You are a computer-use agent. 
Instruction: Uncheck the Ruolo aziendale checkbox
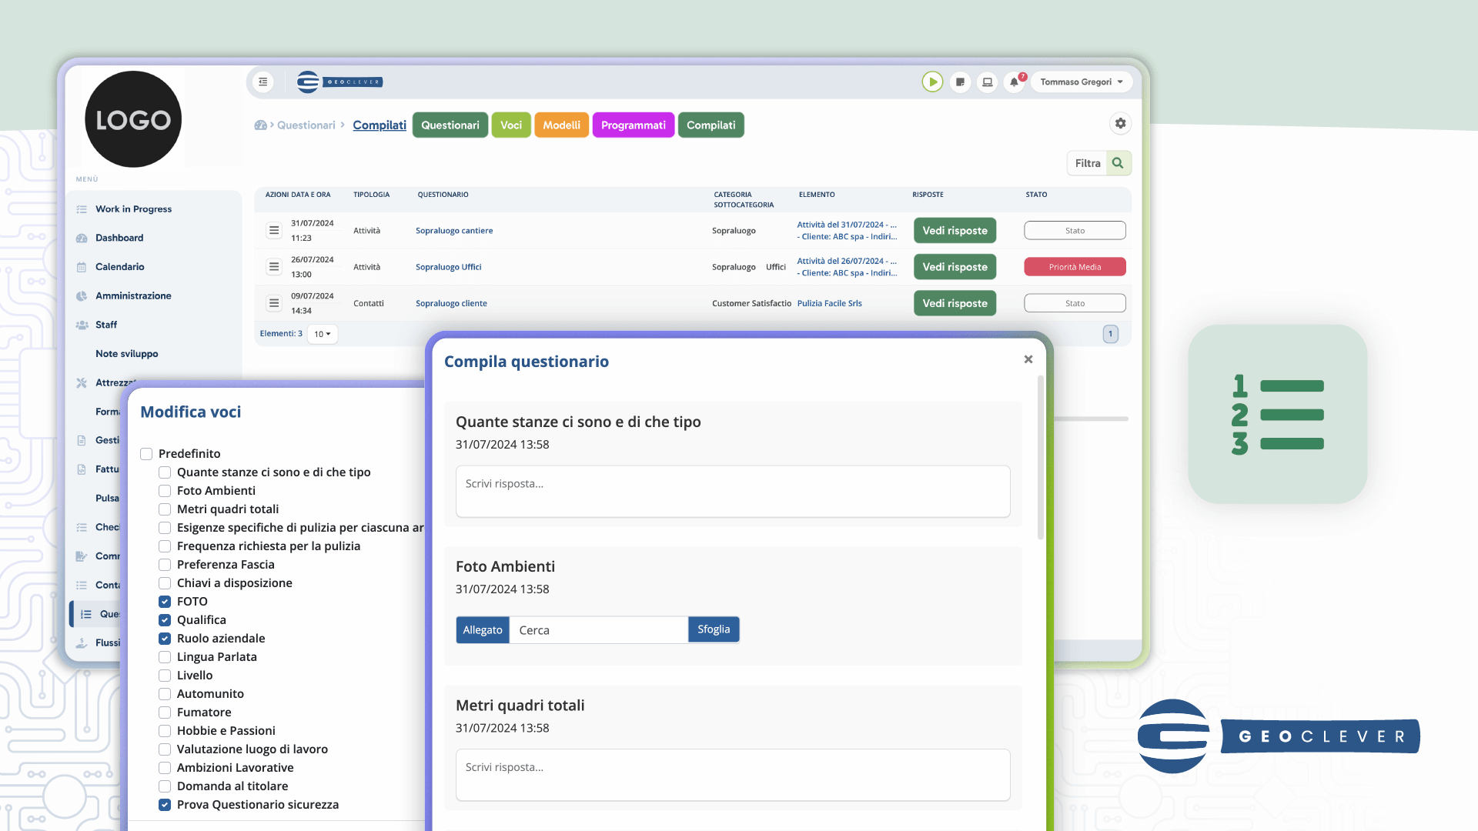(x=165, y=639)
